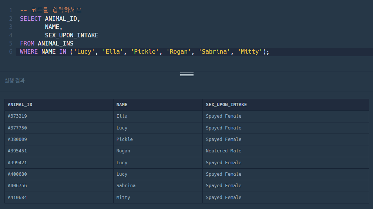Viewport: 373px width, 209px height.
Task: Click ANIMAL_INS table name in code
Action: click(56, 44)
